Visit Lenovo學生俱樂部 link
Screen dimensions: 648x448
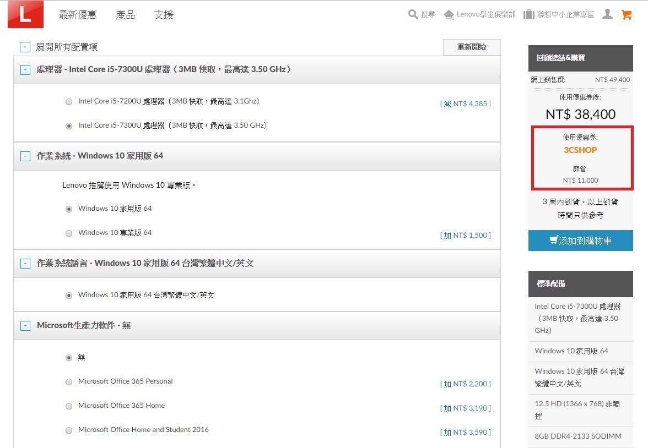tap(486, 14)
